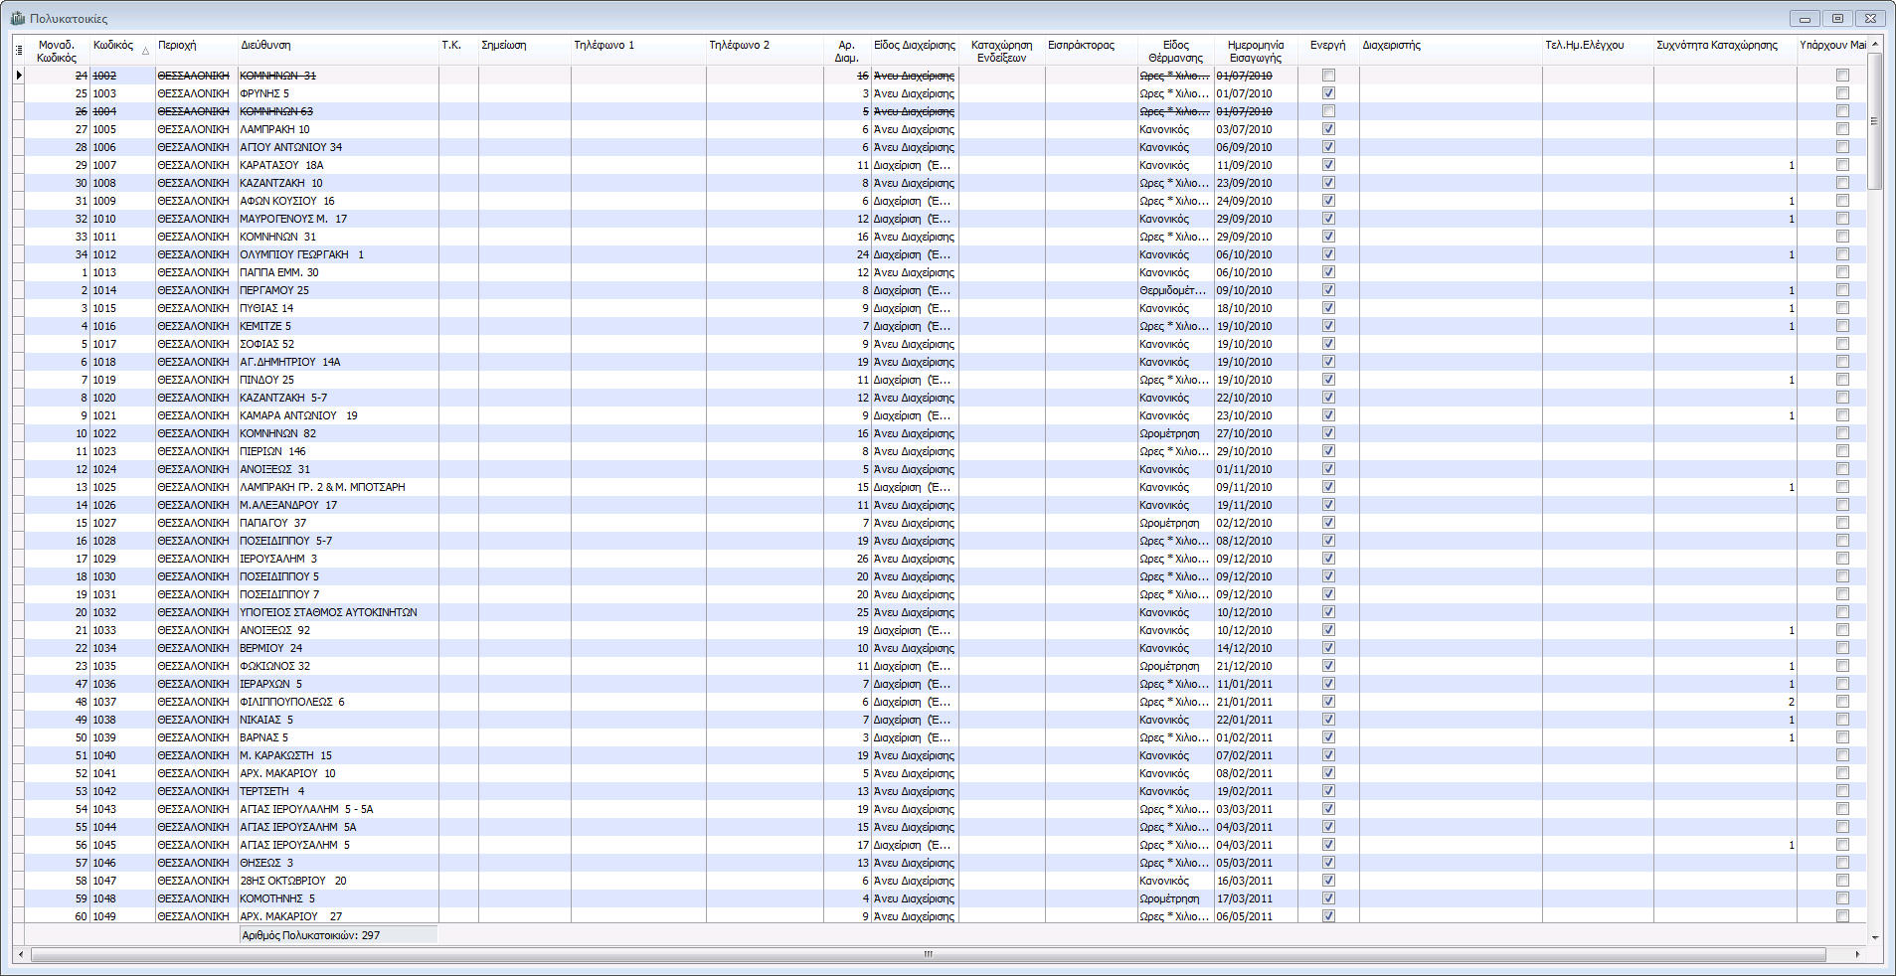Viewport: 1896px width, 976px height.
Task: Click code cell 1029
Action: click(x=122, y=559)
